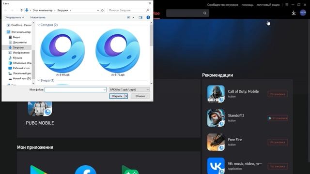The image size is (310, 174).
Task: Click the GameLoop search magnifier icon
Action: pyautogui.click(x=205, y=13)
